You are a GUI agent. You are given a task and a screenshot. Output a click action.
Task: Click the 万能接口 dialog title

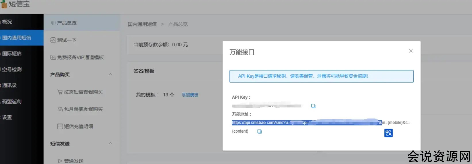coord(242,52)
